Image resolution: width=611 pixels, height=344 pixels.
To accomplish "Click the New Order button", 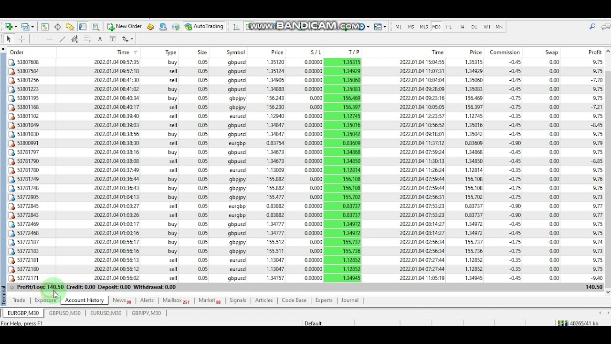I will pos(125,27).
